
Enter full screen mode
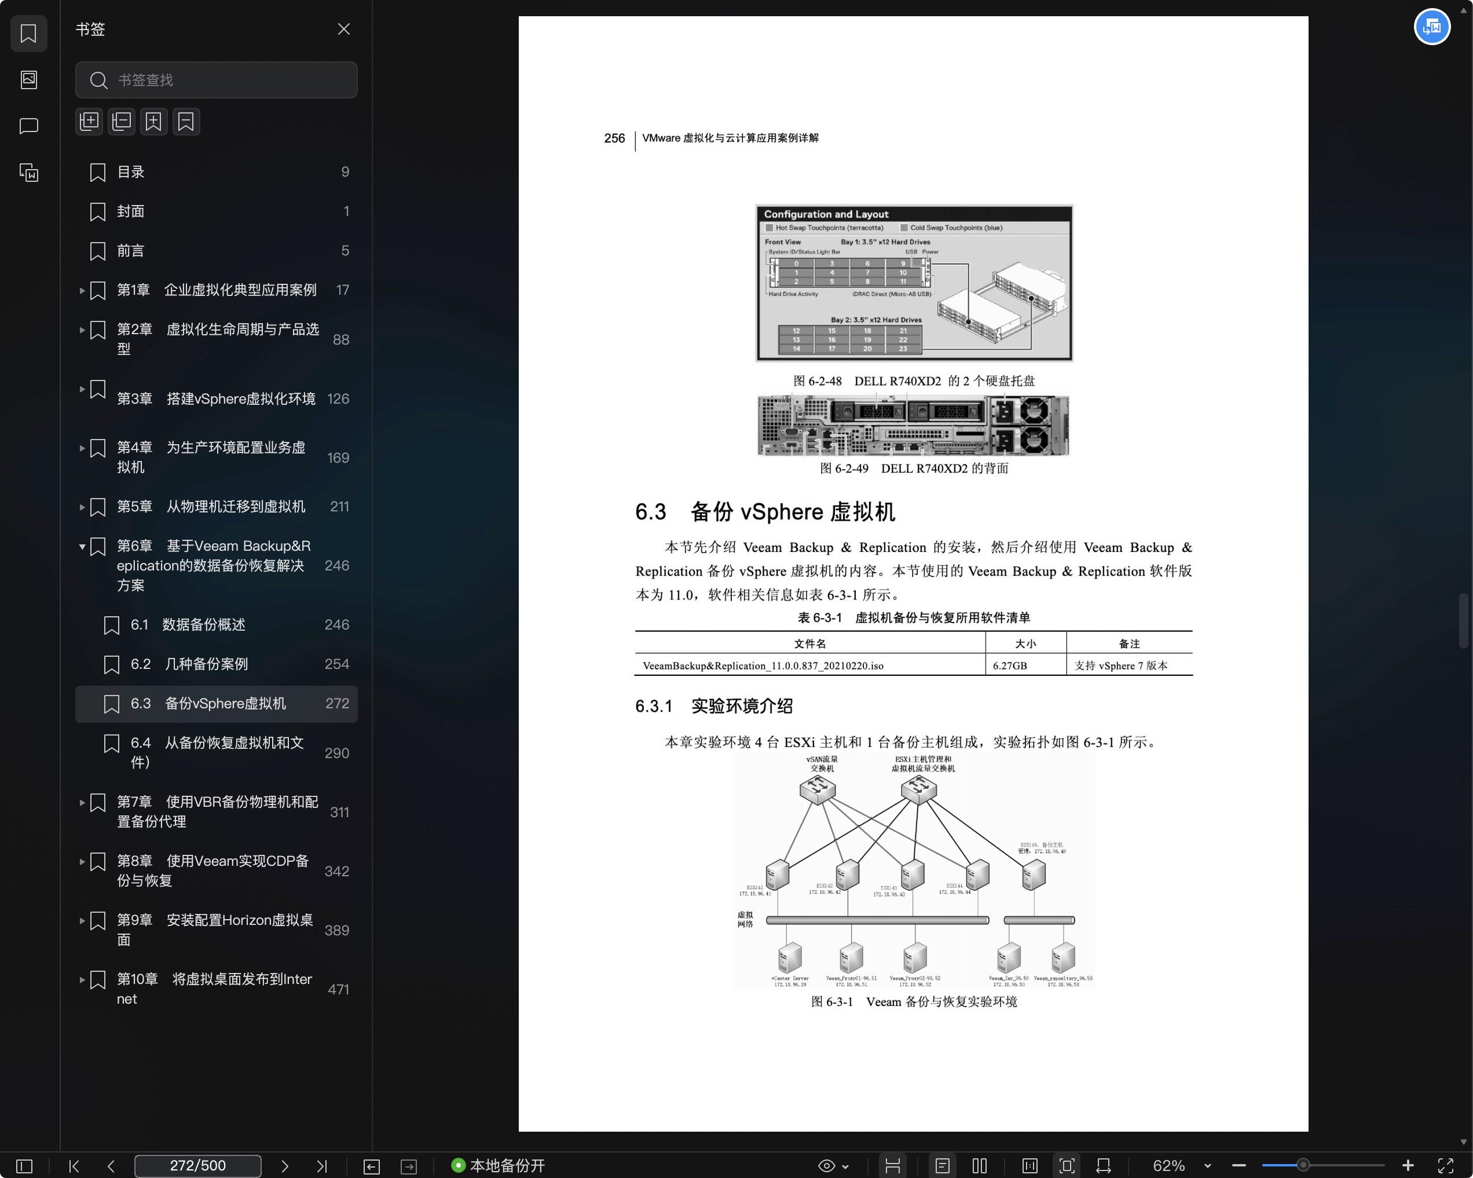1445,1166
